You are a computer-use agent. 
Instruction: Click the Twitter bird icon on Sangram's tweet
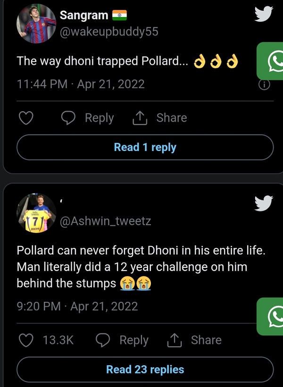(x=263, y=14)
